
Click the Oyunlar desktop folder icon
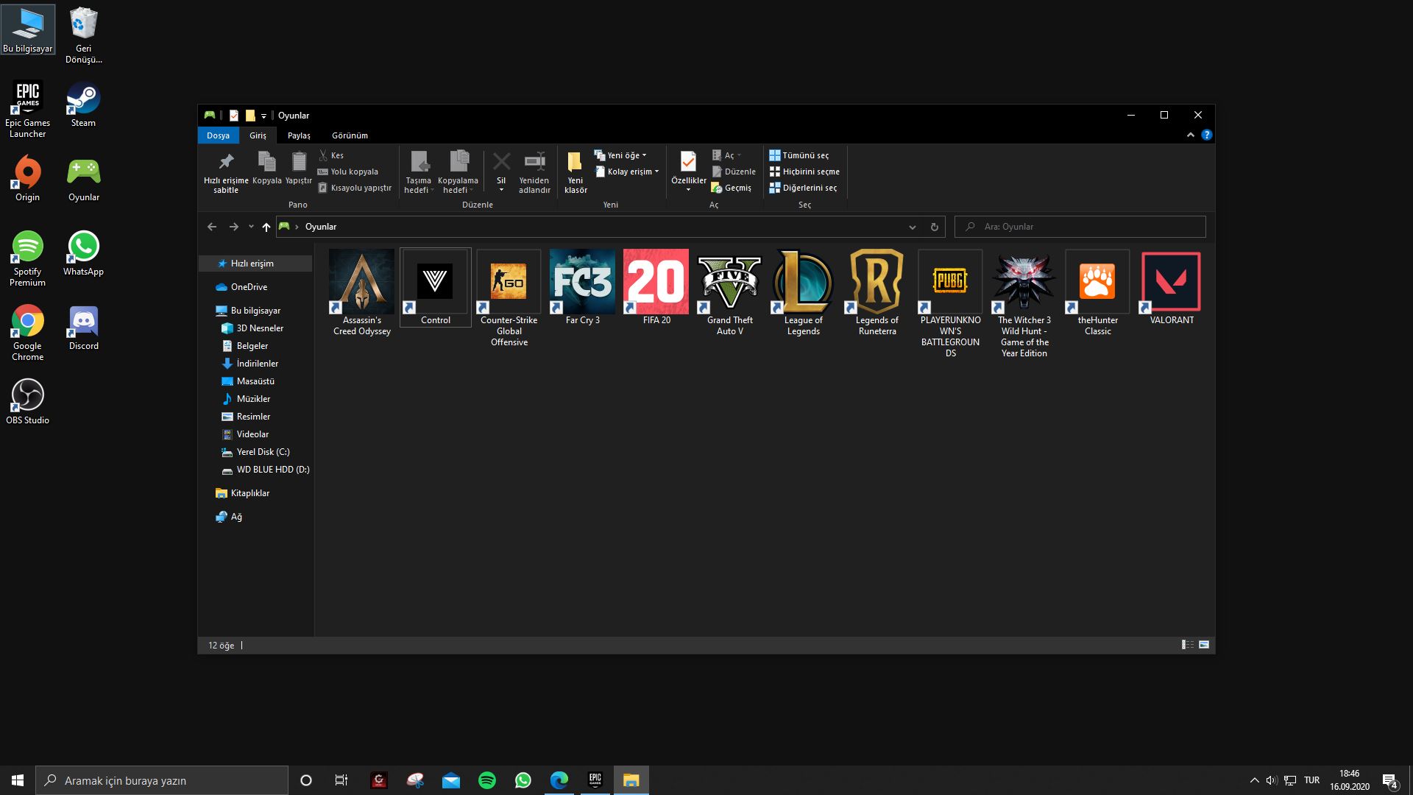coord(83,178)
